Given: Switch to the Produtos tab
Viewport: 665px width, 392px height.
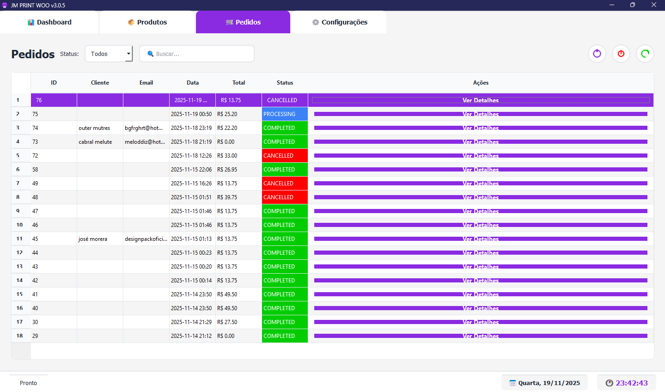Looking at the screenshot, I should click(x=147, y=22).
